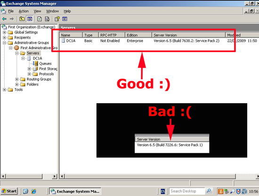Expand the Routing Groups node
Image resolution: width=259 pixels, height=196 pixels.
(x=16, y=79)
